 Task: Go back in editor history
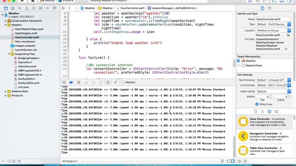(x=69, y=8)
